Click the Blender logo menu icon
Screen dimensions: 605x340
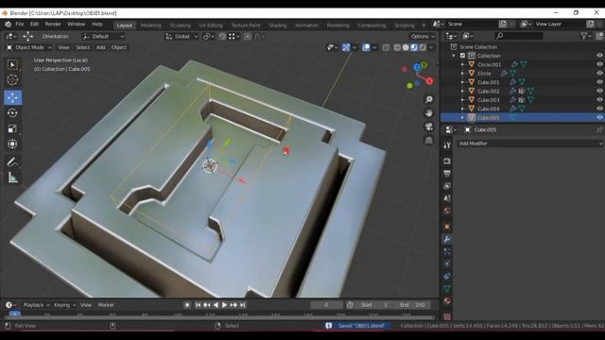point(8,25)
